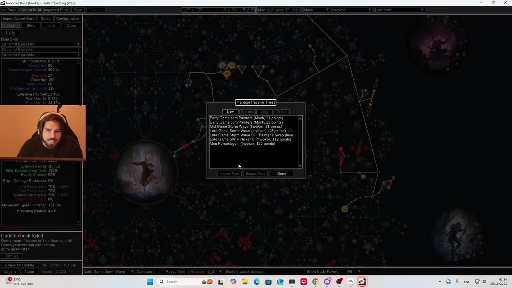The image size is (512, 288).
Task: Open the node power 'All' dropdown
Action: point(354,272)
